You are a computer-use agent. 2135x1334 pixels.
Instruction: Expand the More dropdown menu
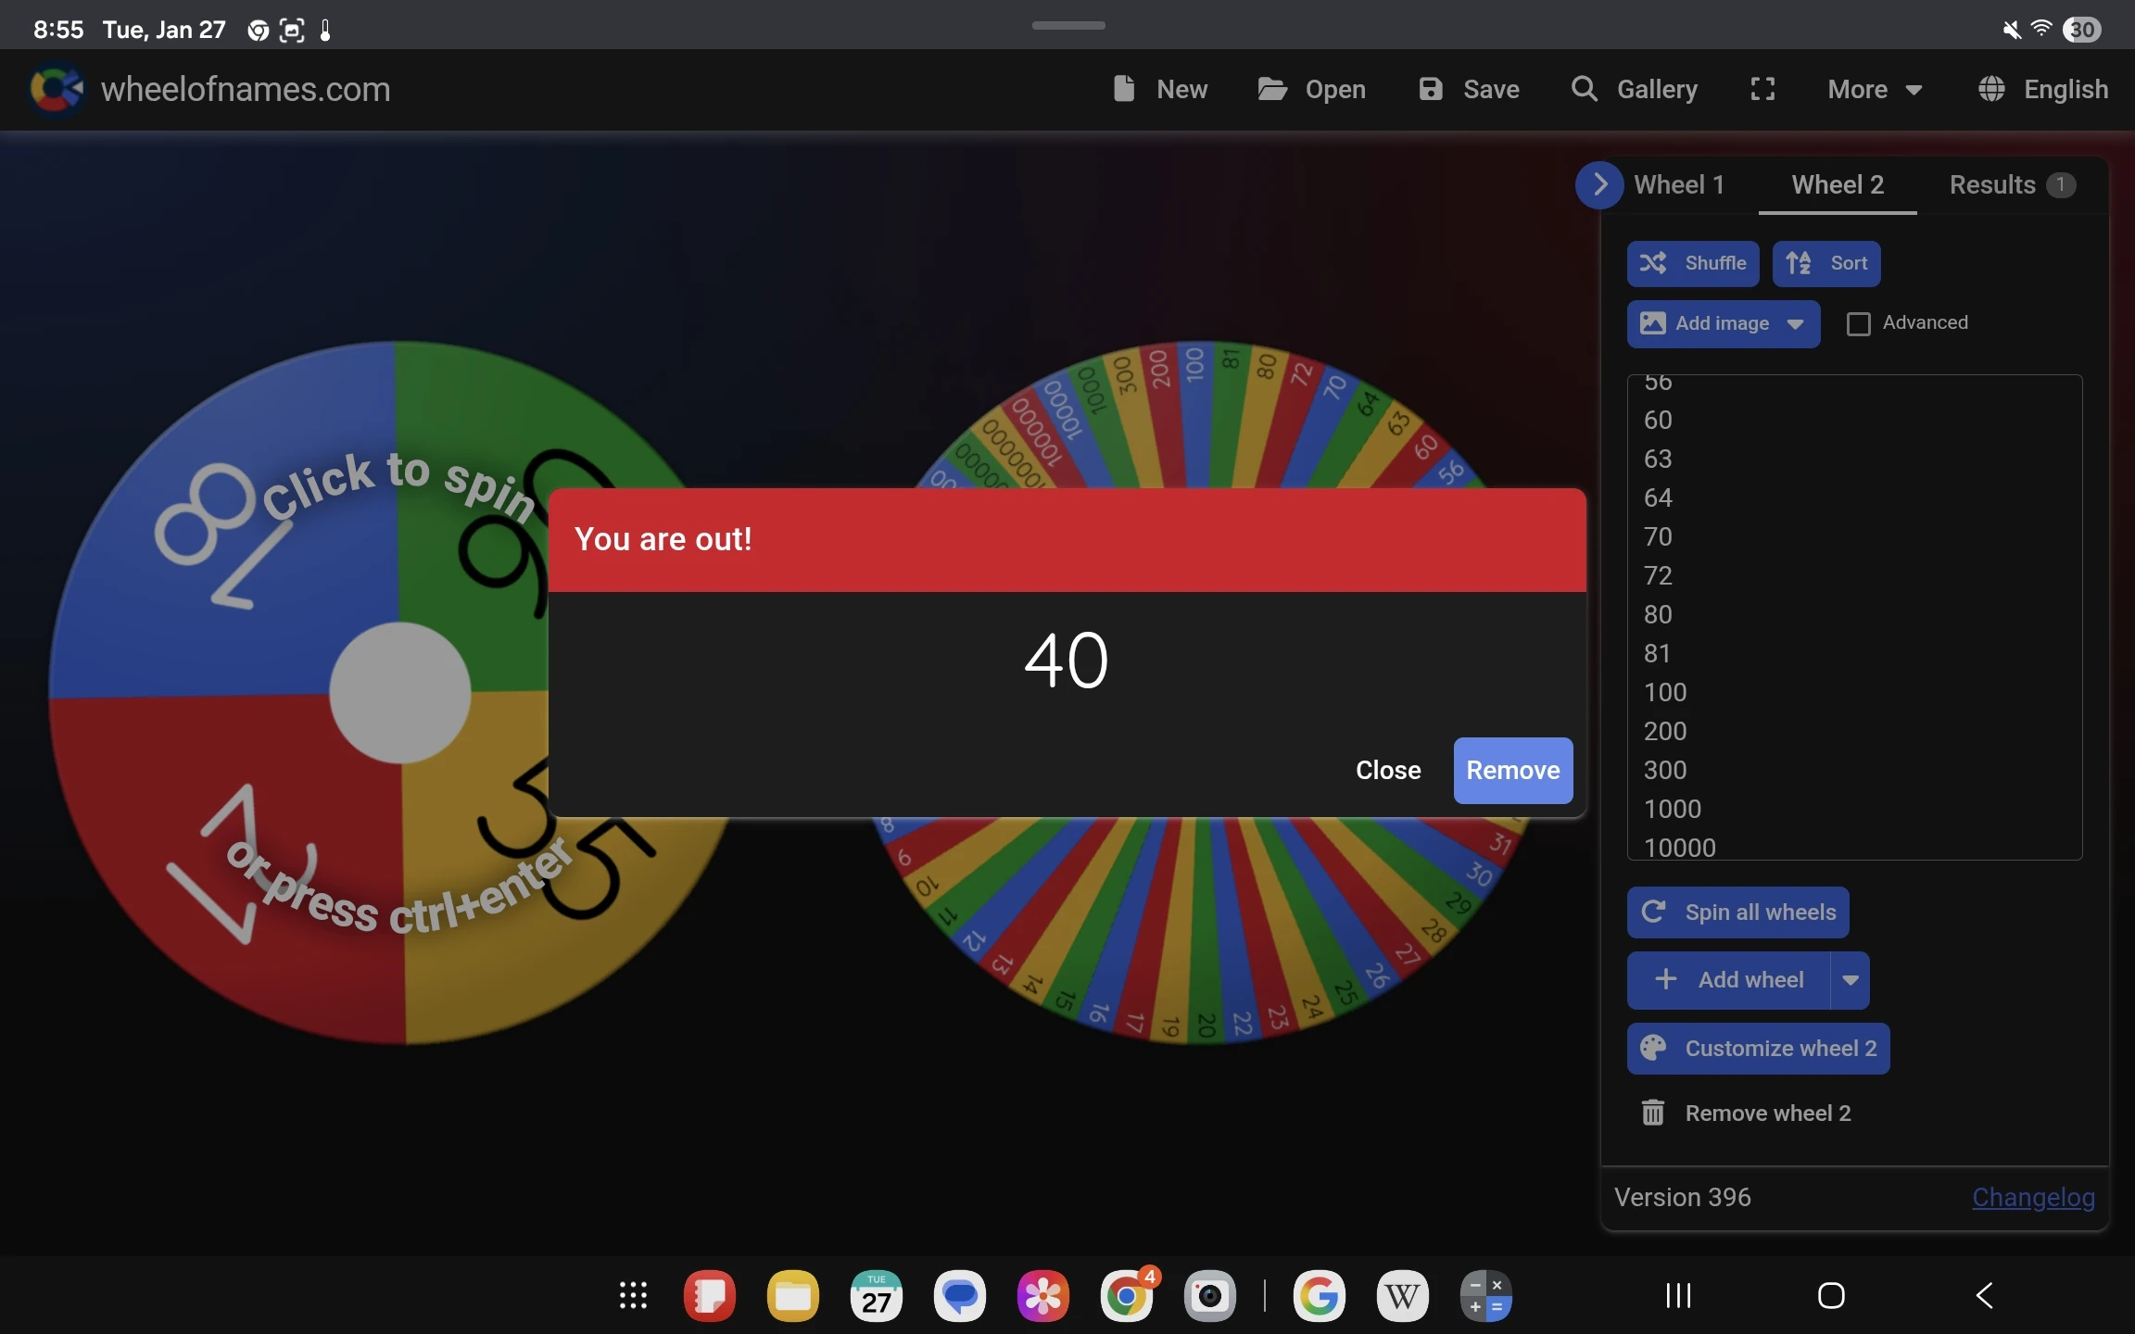point(1874,89)
